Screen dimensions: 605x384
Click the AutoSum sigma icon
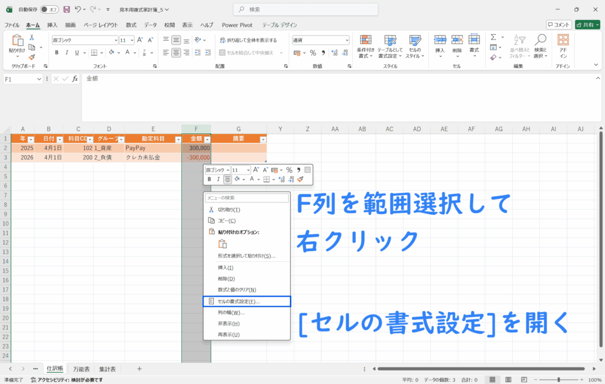pyautogui.click(x=493, y=37)
